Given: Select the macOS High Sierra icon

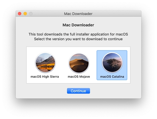Looking at the screenshot, I should 45,62.
